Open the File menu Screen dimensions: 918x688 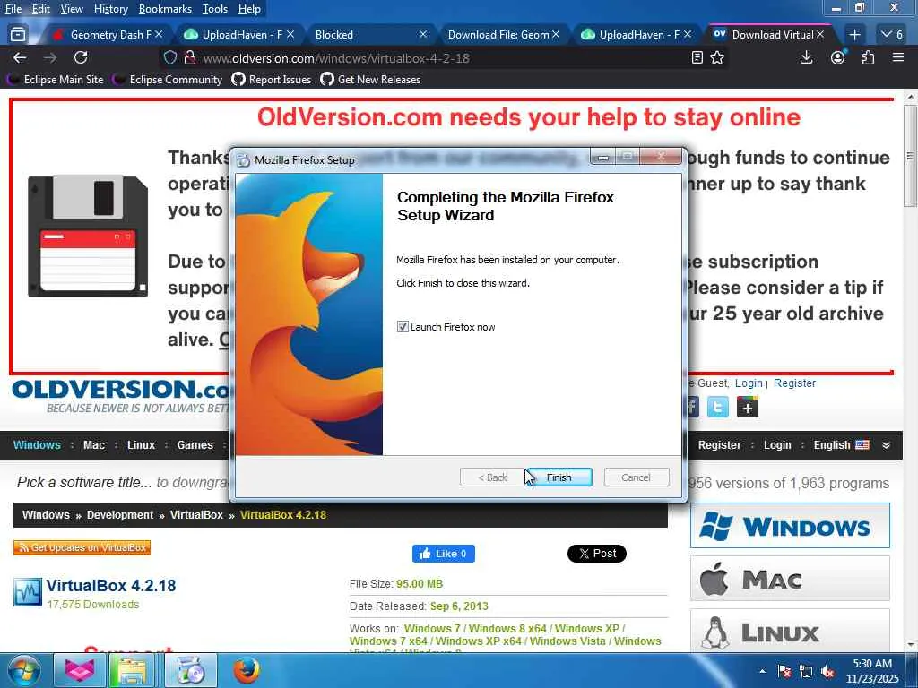click(13, 9)
